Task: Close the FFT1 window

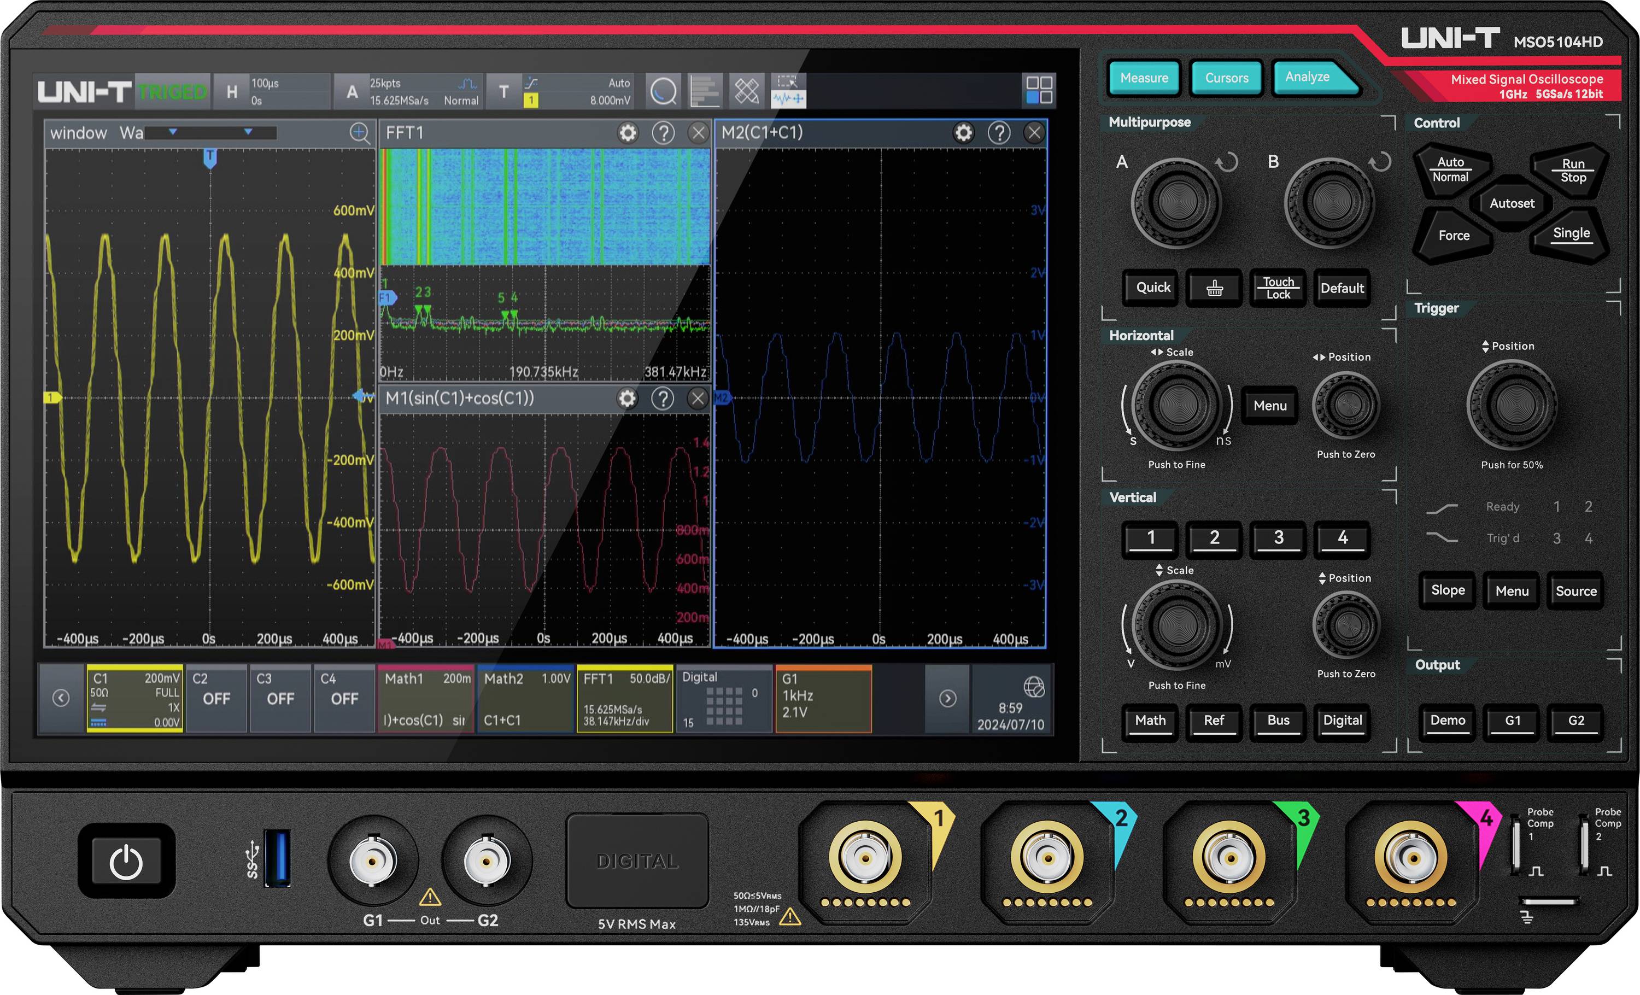Action: coord(698,133)
